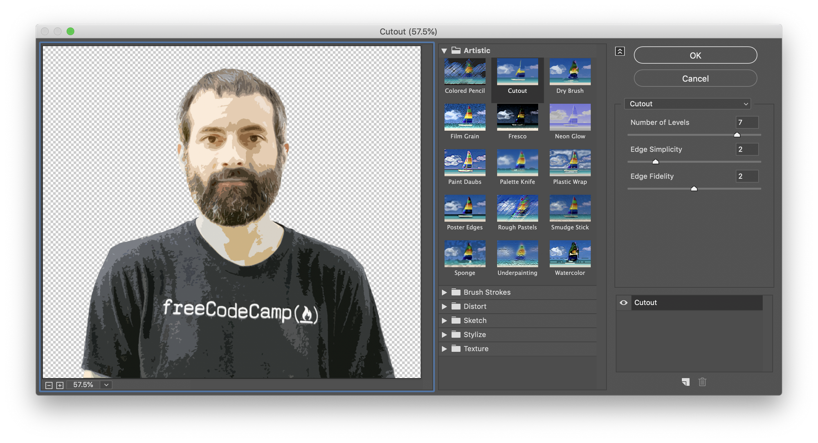Expand the Brush Strokes folder
Image resolution: width=818 pixels, height=443 pixels.
pos(444,292)
